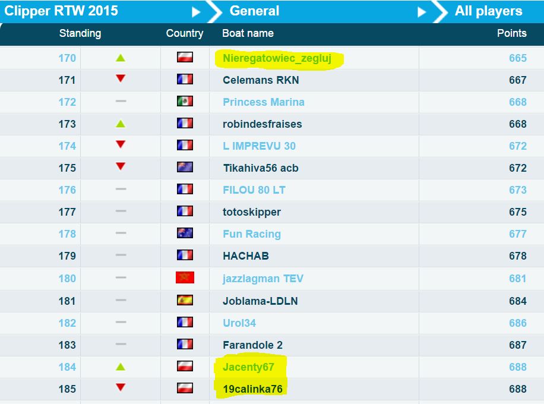Click the red down arrow at standing 174
Image resolution: width=544 pixels, height=404 pixels.
click(x=121, y=144)
